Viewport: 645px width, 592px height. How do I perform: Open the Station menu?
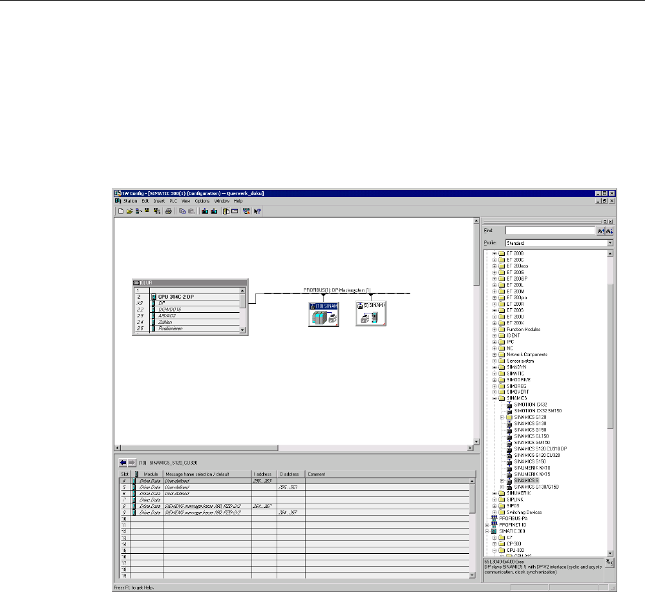click(x=130, y=201)
